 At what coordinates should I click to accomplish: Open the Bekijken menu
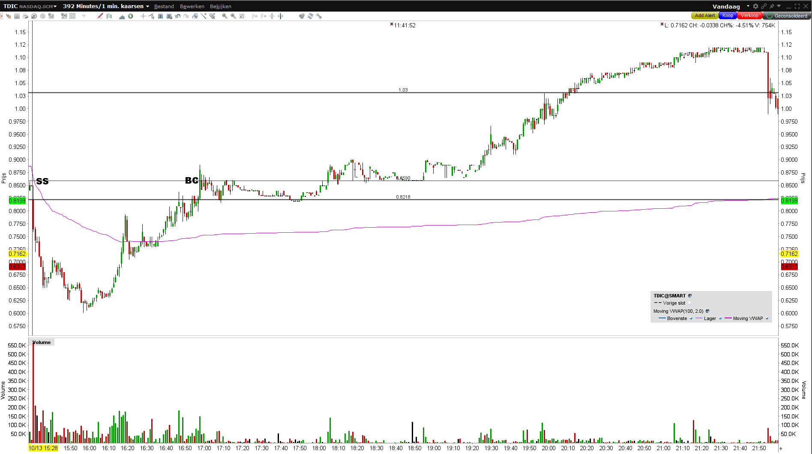click(221, 6)
